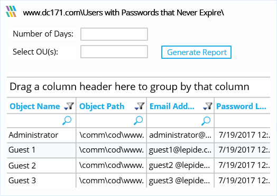Click the 'Drag a column header' group panel
Image resolution: width=277 pixels, height=196 pixels.
click(x=138, y=87)
